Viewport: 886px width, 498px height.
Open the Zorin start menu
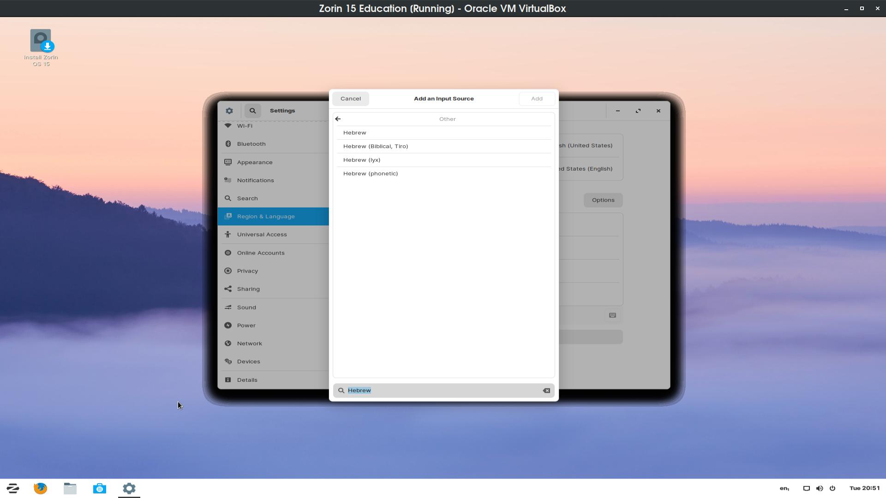tap(13, 488)
